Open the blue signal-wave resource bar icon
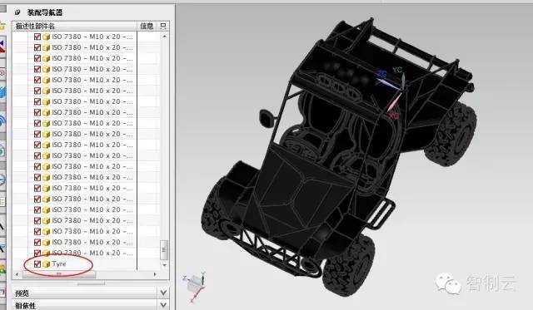Screen dimensions: 533x310 pyautogui.click(x=2, y=121)
